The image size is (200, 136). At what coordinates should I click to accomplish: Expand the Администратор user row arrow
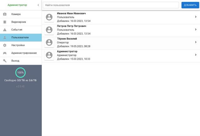195,55
